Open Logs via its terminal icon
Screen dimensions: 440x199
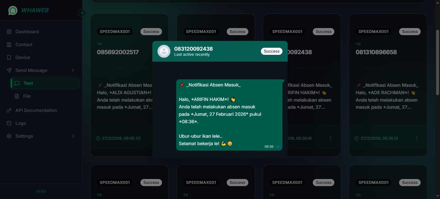point(9,123)
